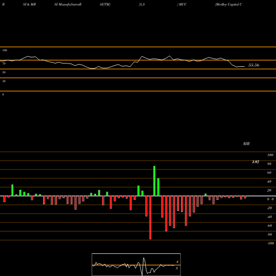
Task: Click the MR axis label -60
Action: pos(269,226)
